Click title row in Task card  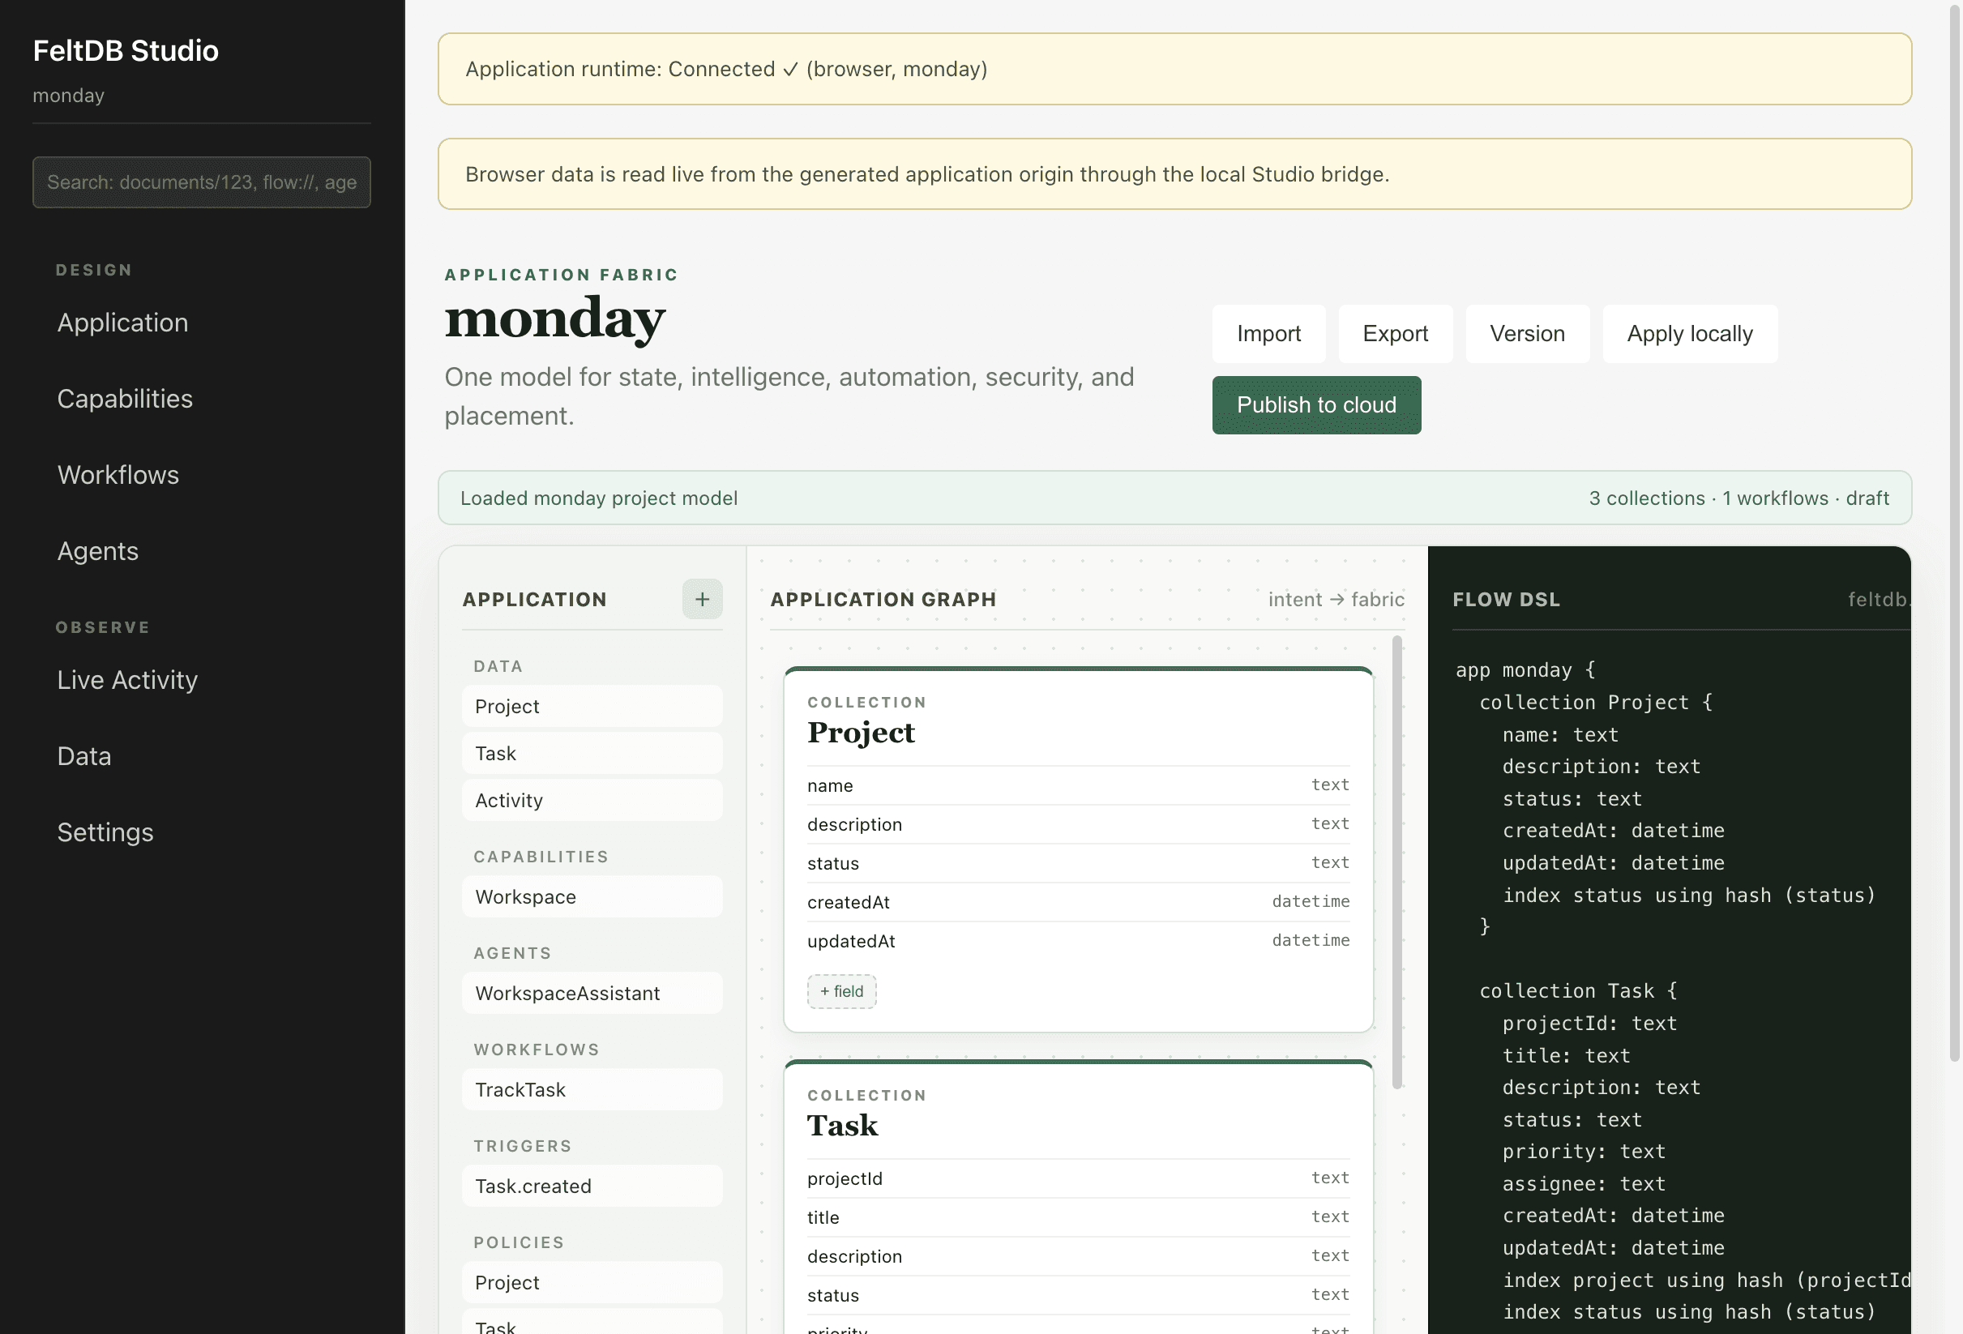[1078, 1216]
